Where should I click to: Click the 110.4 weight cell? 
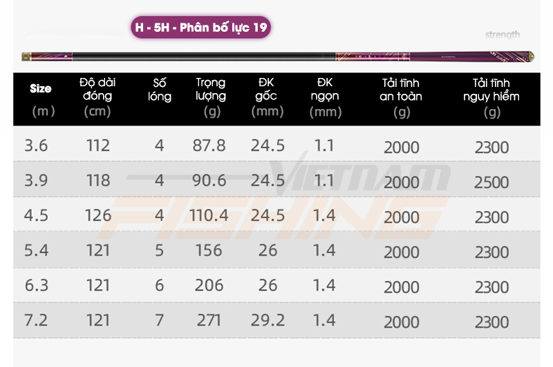pyautogui.click(x=209, y=215)
